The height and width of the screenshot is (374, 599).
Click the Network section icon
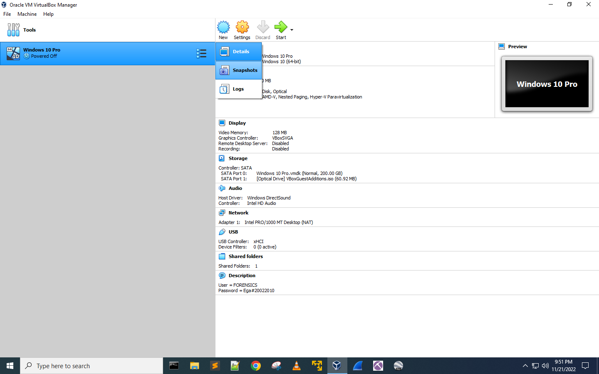click(222, 213)
